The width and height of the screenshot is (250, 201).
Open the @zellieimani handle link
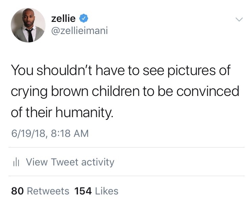point(79,31)
